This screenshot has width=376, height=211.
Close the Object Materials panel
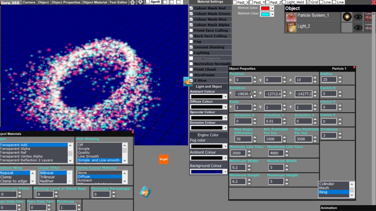132,132
